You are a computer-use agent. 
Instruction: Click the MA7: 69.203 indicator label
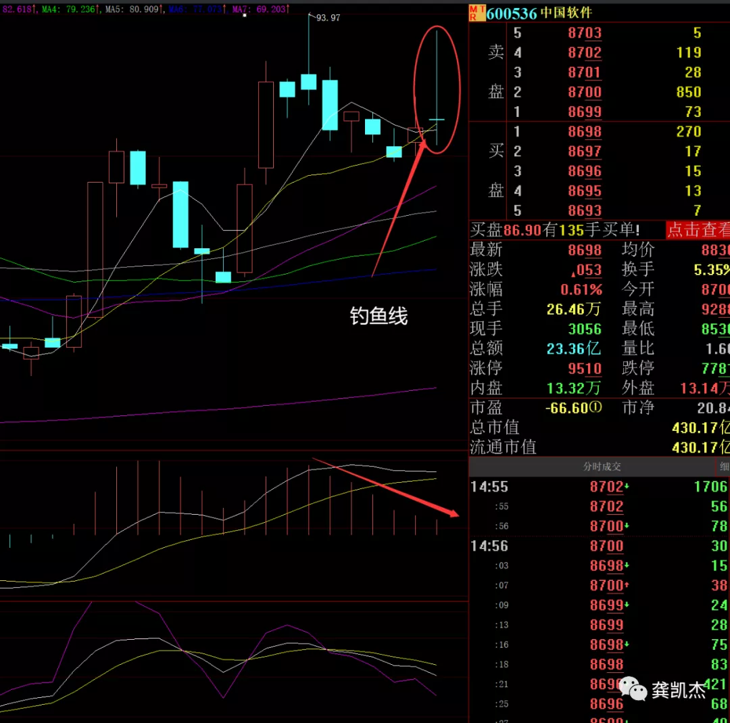[260, 9]
